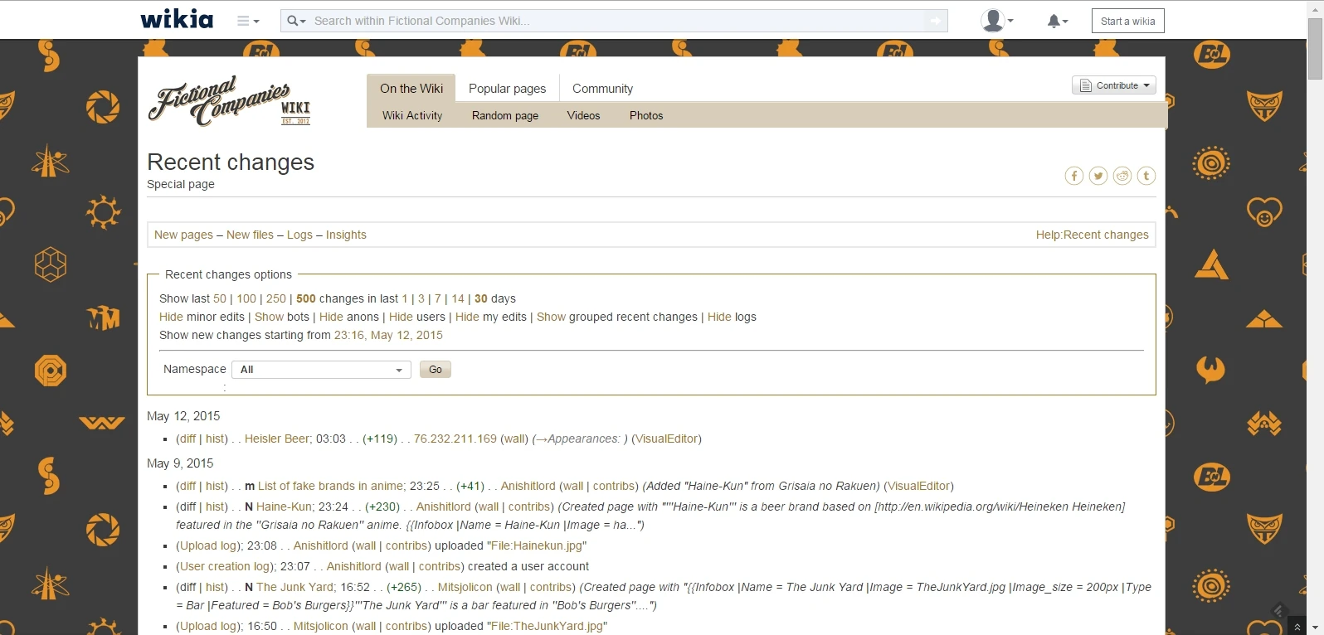Screen dimensions: 1324x635
Task: Open Mitsjolicon's contribs for The Junk Yard edit
Action: click(x=551, y=587)
